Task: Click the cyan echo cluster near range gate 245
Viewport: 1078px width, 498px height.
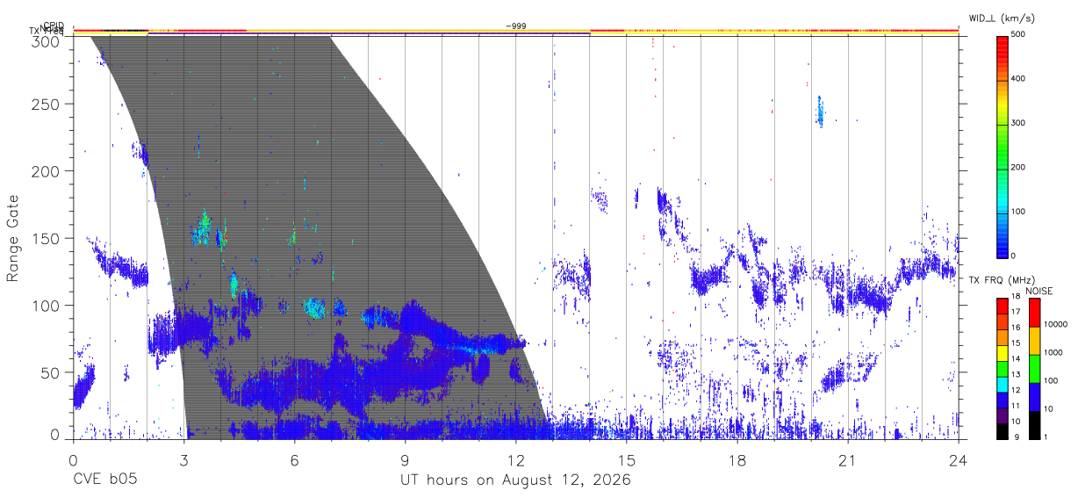Action: pyautogui.click(x=820, y=112)
